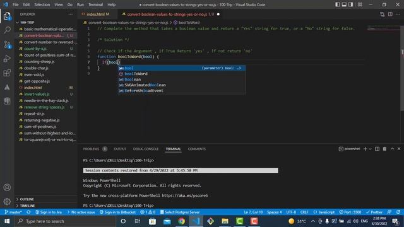This screenshot has width=404, height=227.
Task: Choose boolToWord autocomplete suggestion
Action: (182, 74)
